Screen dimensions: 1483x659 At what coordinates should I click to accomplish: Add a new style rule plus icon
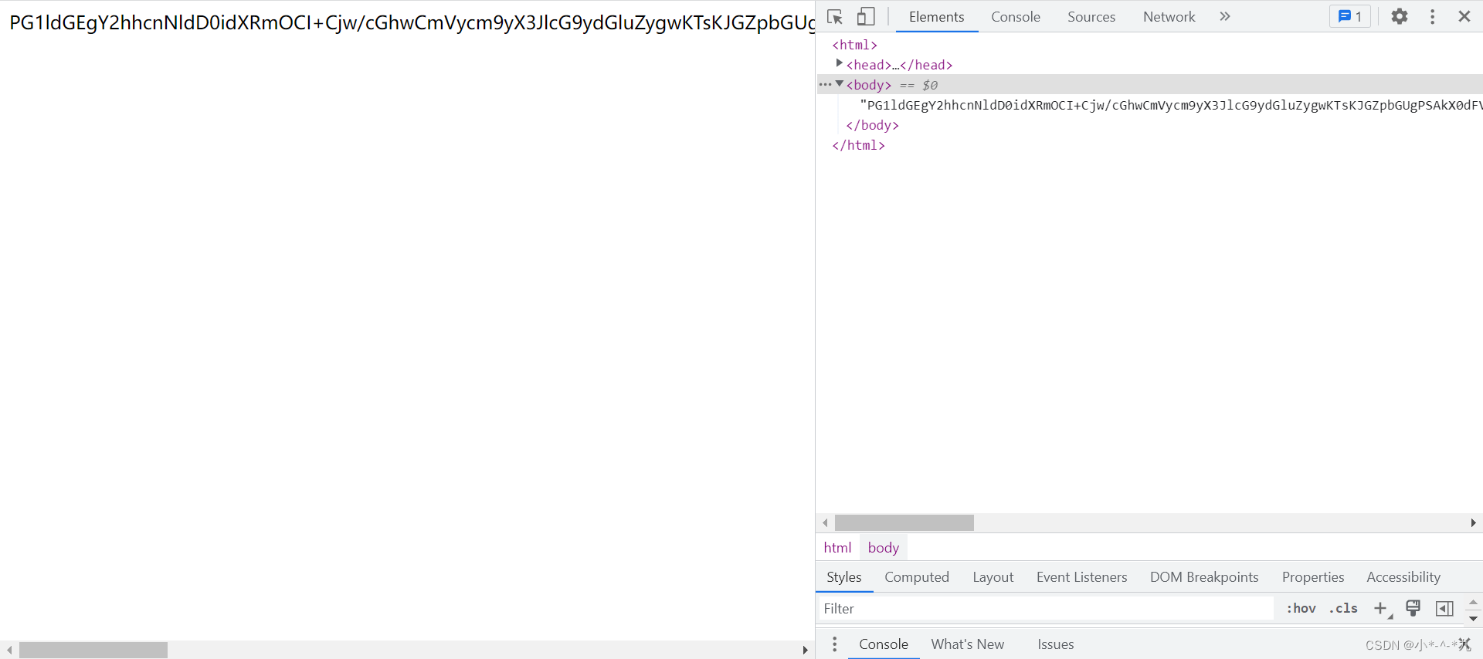coord(1381,608)
